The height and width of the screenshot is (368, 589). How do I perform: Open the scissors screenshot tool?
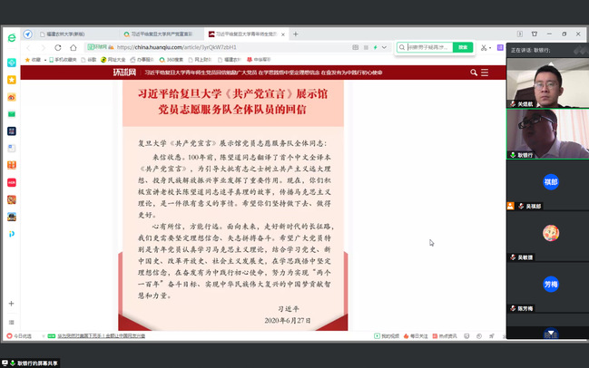[486, 47]
